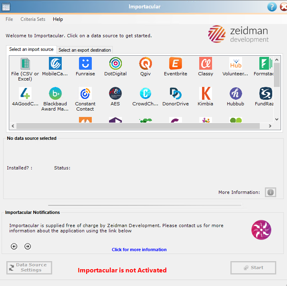Select the Funraise import source
This screenshot has width=287, height=286.
coord(85,66)
